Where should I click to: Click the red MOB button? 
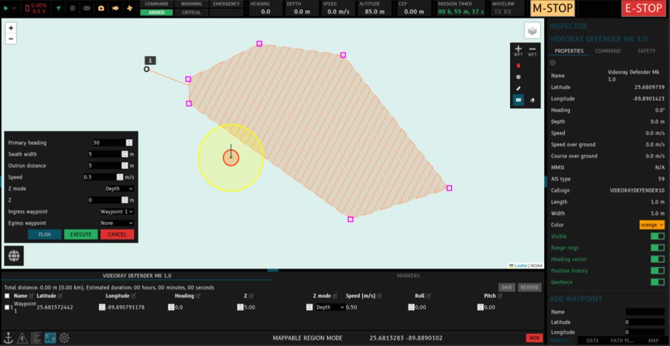pyautogui.click(x=534, y=338)
